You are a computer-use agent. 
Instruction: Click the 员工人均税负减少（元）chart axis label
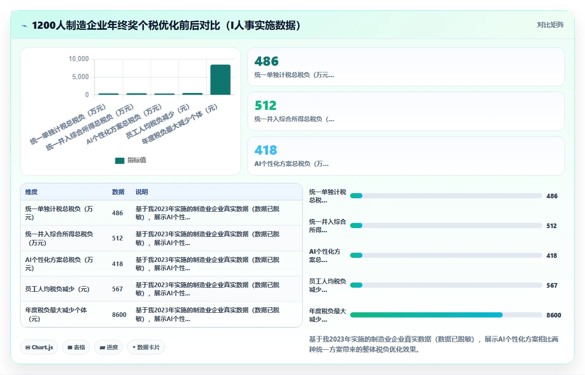click(157, 122)
